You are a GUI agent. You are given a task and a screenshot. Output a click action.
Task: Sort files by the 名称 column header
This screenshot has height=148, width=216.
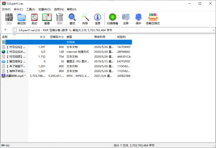[x=5, y=37]
